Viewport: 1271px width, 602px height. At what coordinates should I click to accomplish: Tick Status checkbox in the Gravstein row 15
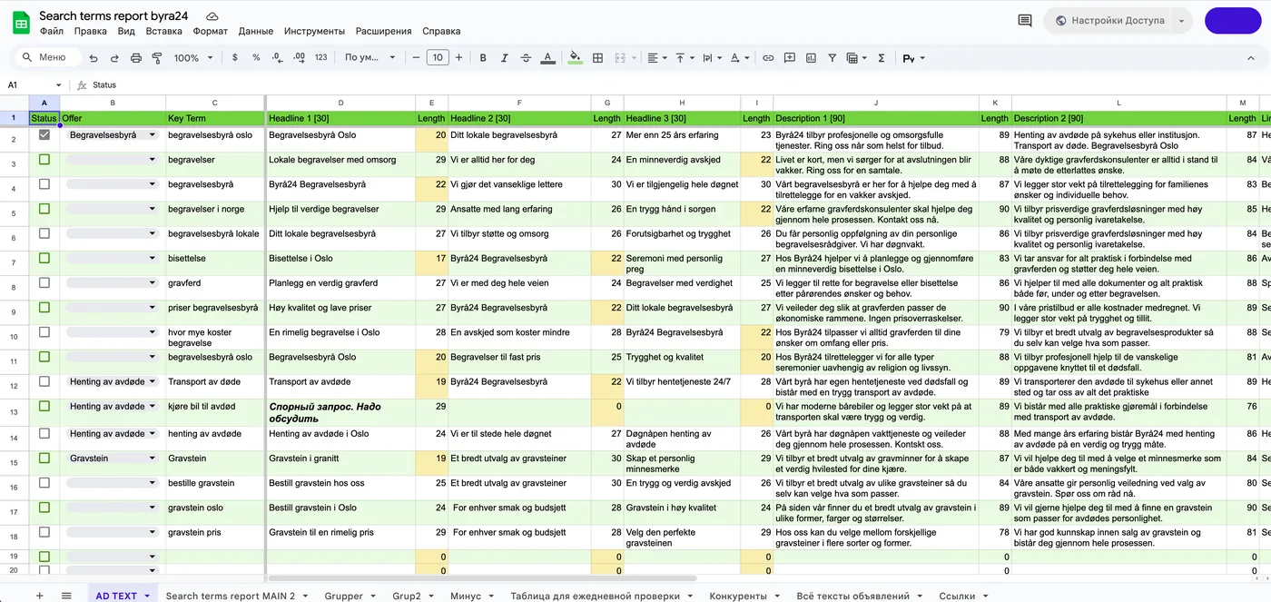tap(44, 459)
